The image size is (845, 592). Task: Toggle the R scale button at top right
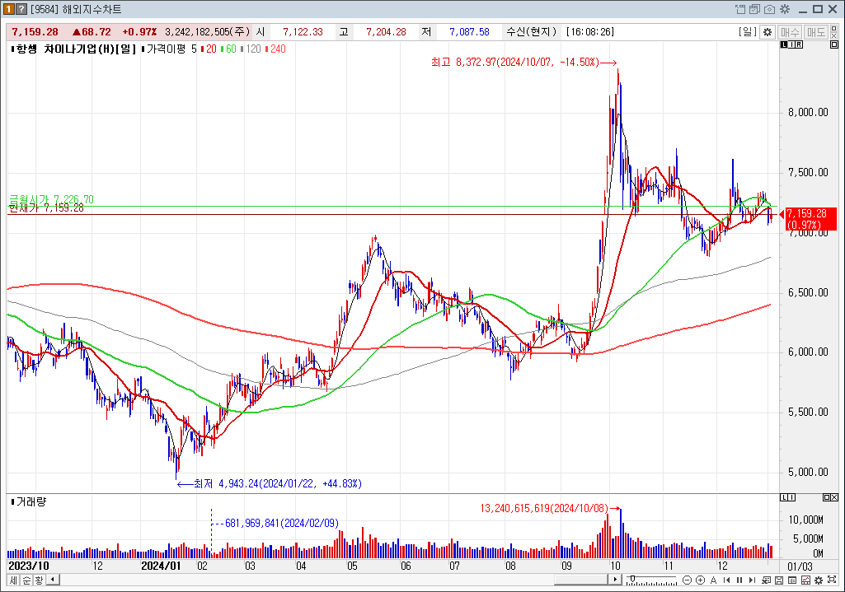797,46
